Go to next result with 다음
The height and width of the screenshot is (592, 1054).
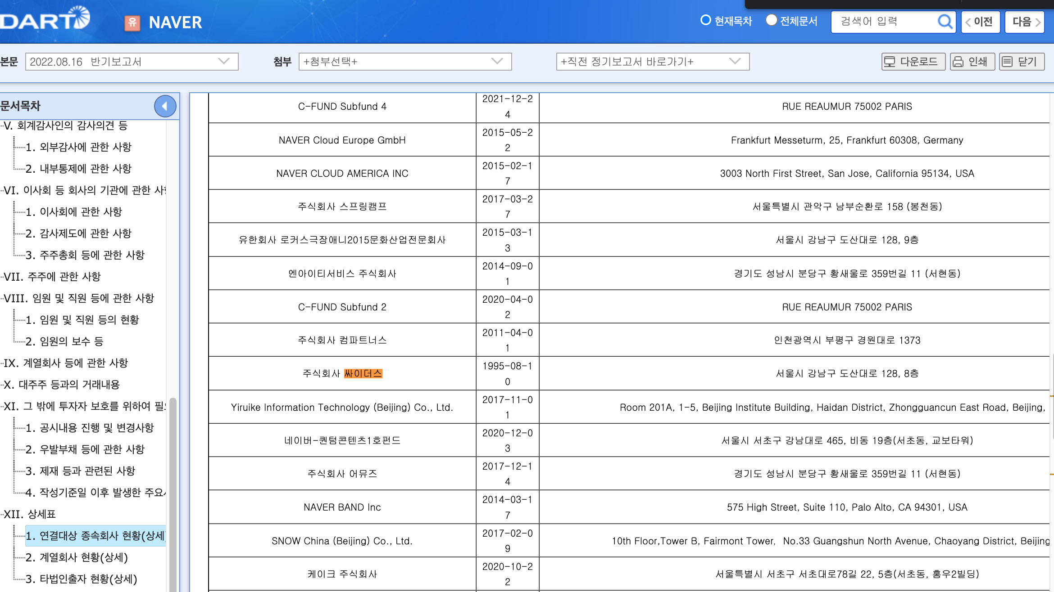point(1024,22)
